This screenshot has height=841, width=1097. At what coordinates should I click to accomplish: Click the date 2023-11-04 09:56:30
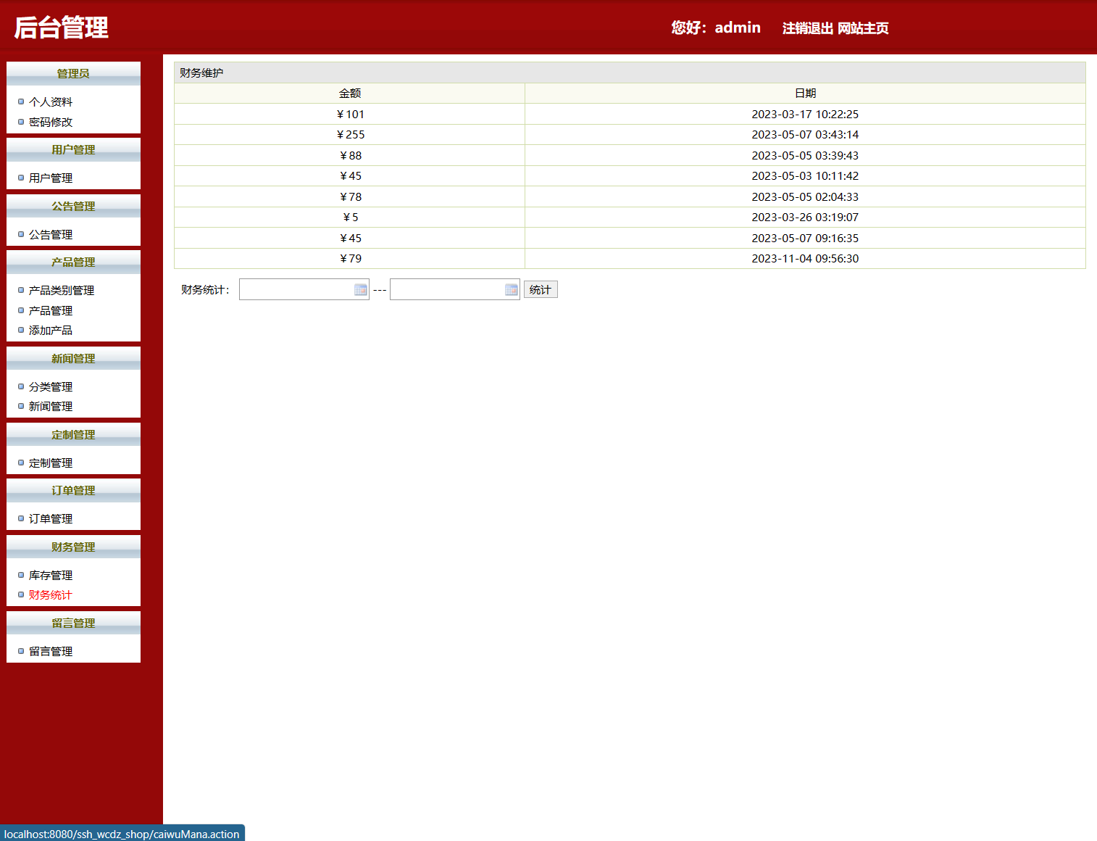click(x=805, y=259)
